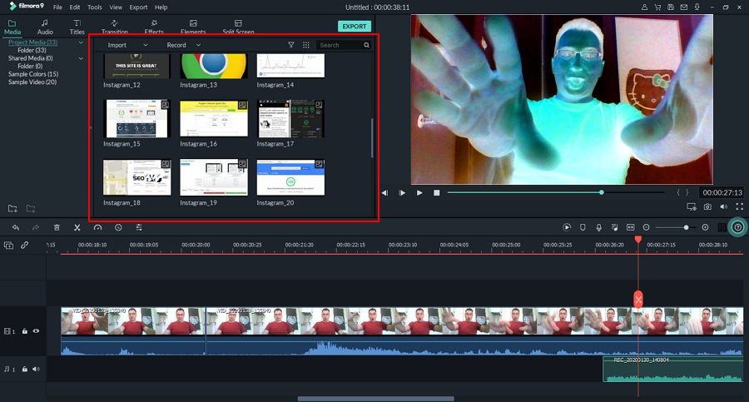Enter fullscreen preview mode
Viewport: 749px width, 402px height.
(739, 206)
